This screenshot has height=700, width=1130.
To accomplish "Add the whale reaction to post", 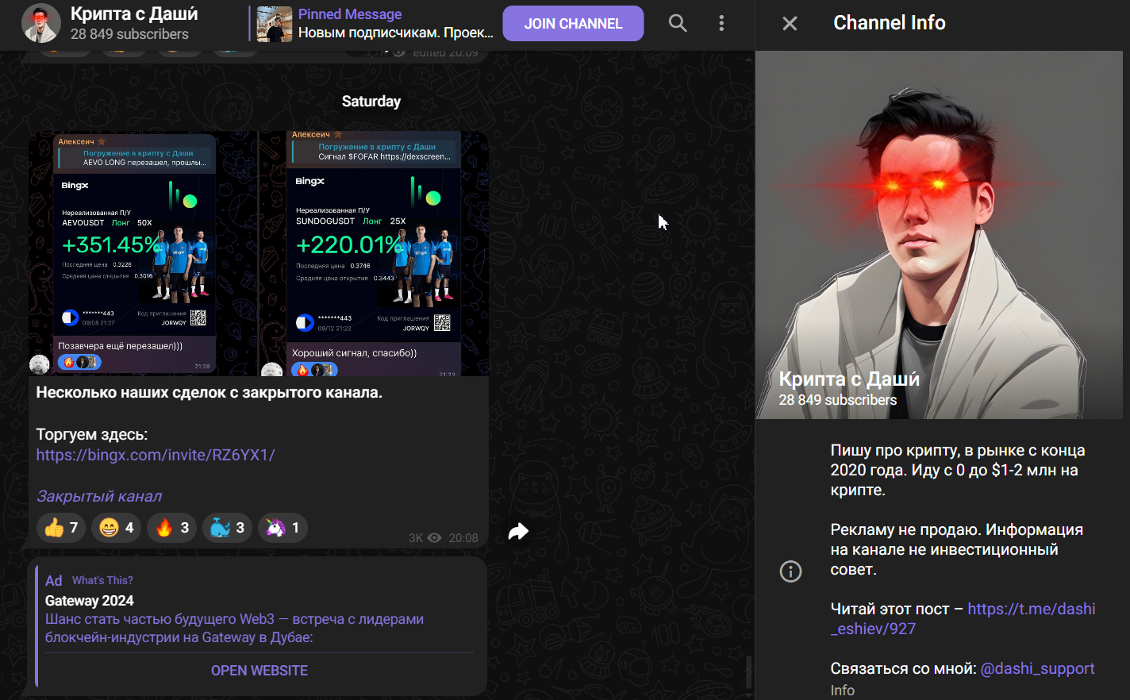I will [228, 528].
